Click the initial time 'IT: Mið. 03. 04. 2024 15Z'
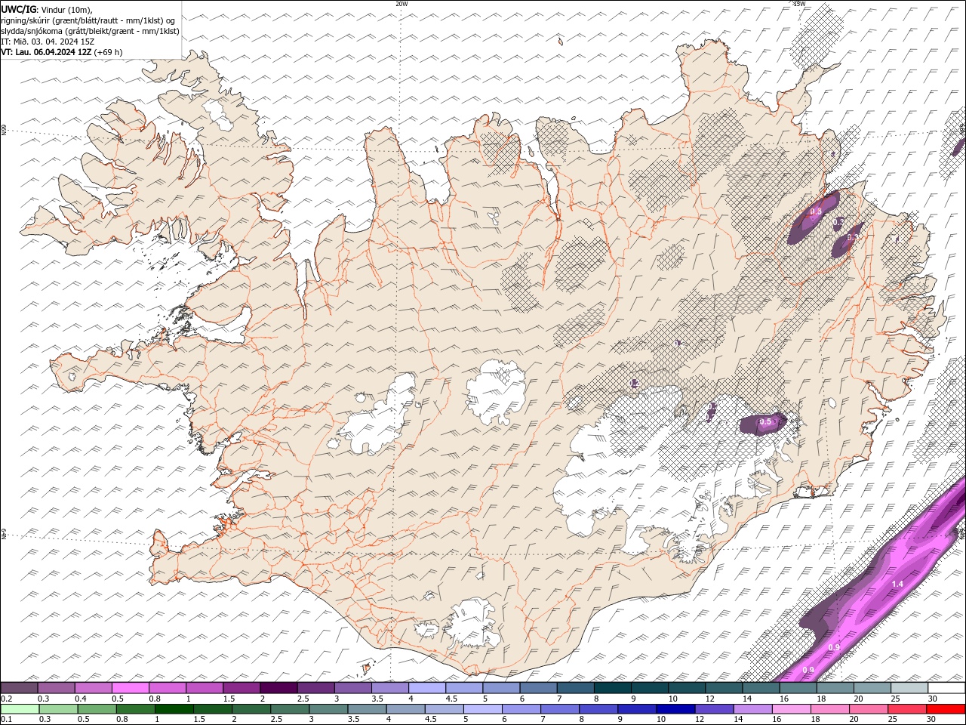 click(48, 42)
